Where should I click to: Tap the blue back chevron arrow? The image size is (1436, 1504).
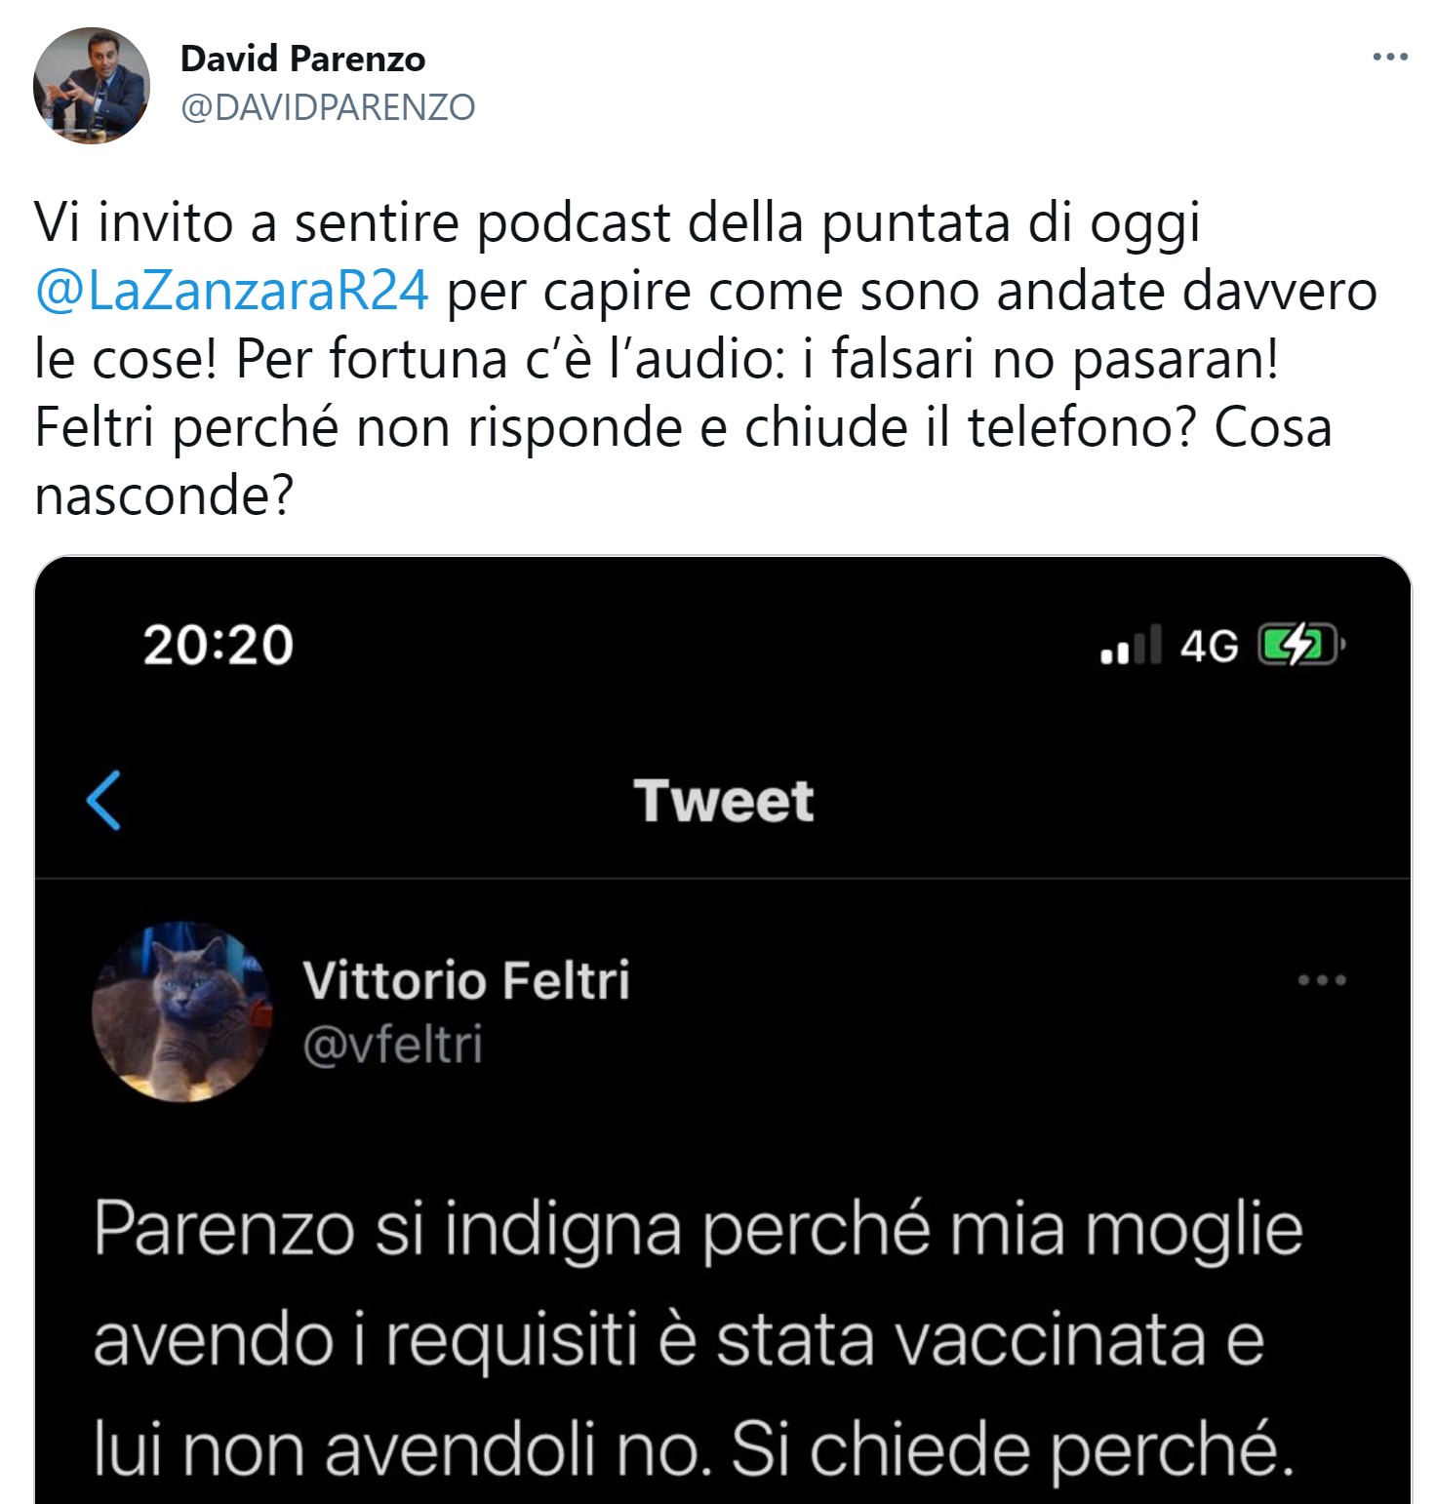(103, 800)
